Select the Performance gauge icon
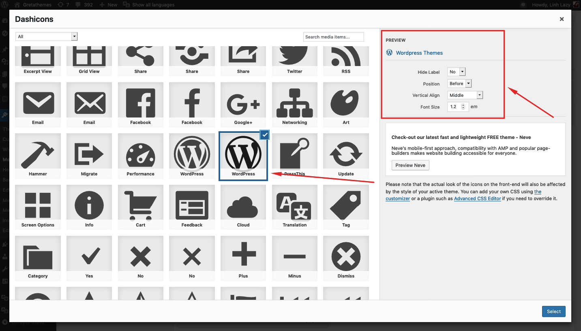581x331 pixels. [x=141, y=156]
